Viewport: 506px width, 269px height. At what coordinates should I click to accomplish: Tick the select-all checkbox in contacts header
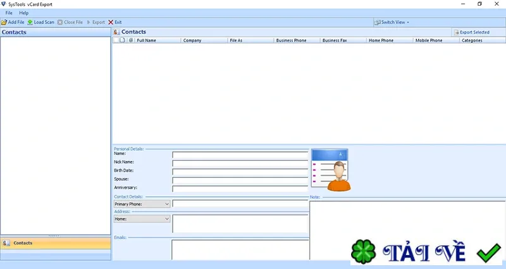tap(116, 41)
